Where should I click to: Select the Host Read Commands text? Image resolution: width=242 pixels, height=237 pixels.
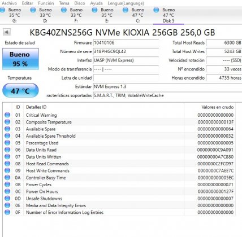click(x=47, y=164)
